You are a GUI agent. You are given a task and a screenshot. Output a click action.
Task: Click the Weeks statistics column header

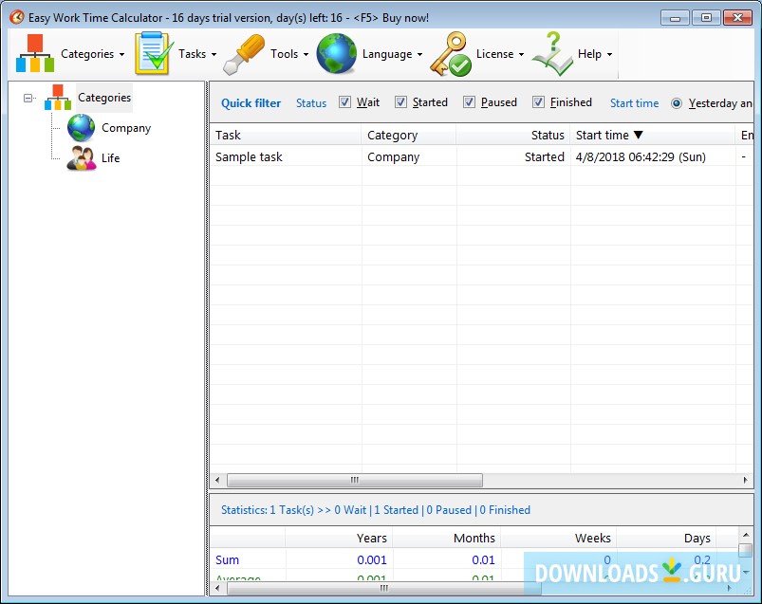[x=559, y=538]
